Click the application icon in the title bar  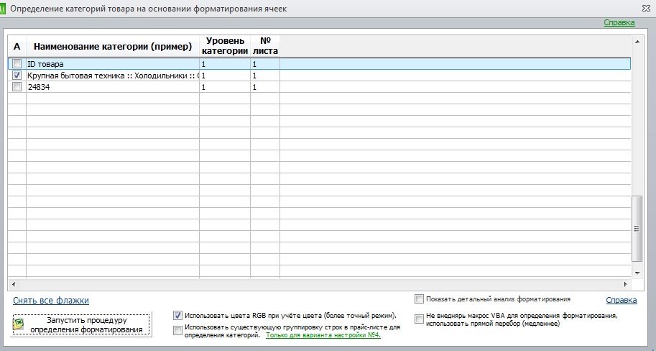(x=2, y=9)
